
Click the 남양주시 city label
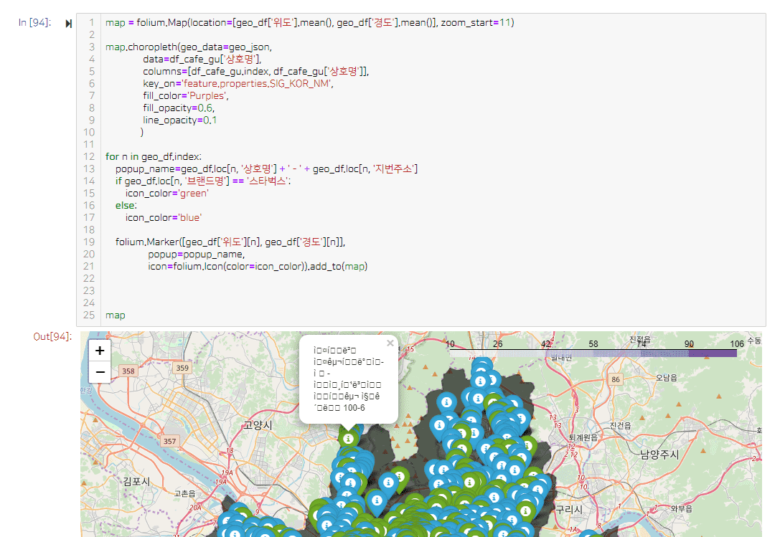coord(658,454)
